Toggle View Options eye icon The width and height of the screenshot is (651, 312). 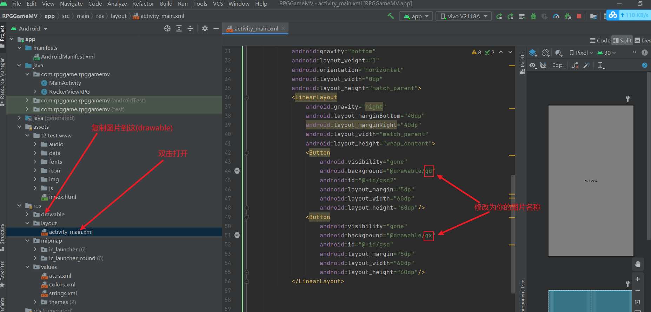pos(533,65)
